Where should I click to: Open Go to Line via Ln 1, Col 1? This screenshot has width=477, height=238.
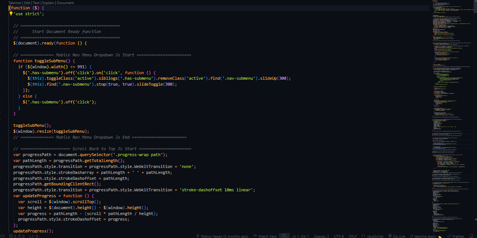coord(300,236)
